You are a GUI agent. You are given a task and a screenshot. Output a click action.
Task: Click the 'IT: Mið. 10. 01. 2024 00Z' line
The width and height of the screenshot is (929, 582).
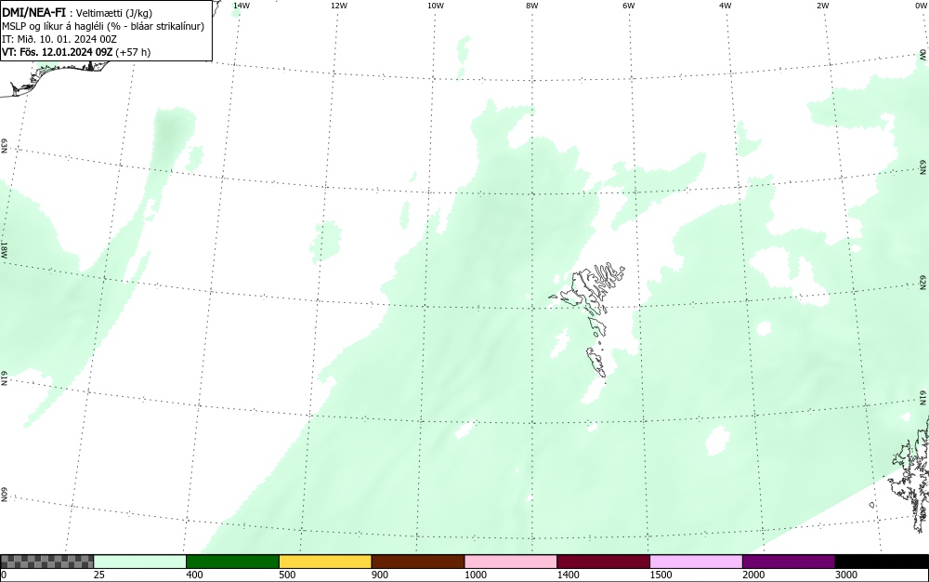click(59, 39)
